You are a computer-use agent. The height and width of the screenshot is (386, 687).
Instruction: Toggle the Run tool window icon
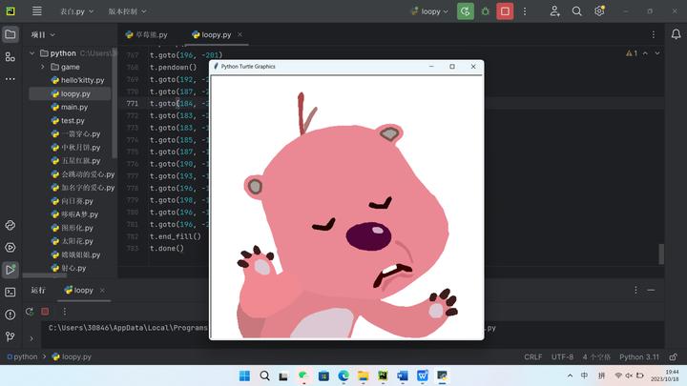(x=10, y=270)
